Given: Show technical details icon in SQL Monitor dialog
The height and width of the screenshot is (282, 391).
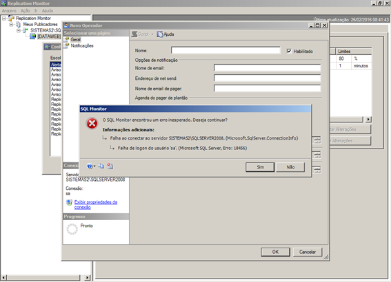Looking at the screenshot, I should pos(110,166).
